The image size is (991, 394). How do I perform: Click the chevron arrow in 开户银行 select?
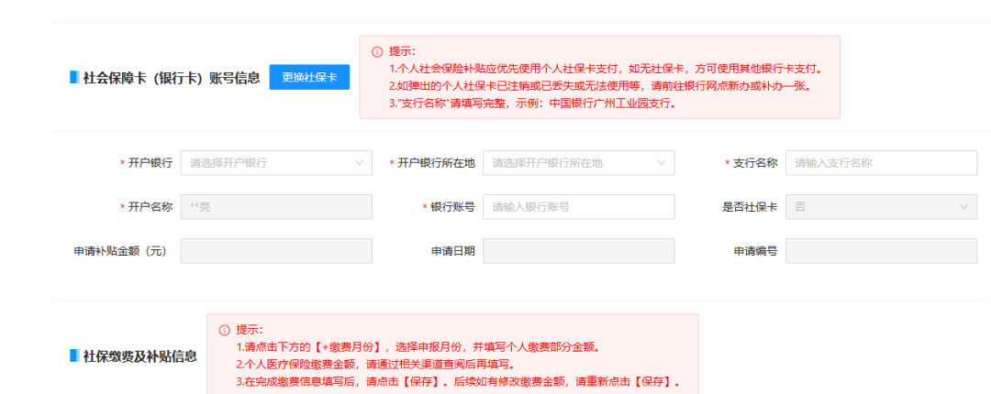[359, 163]
